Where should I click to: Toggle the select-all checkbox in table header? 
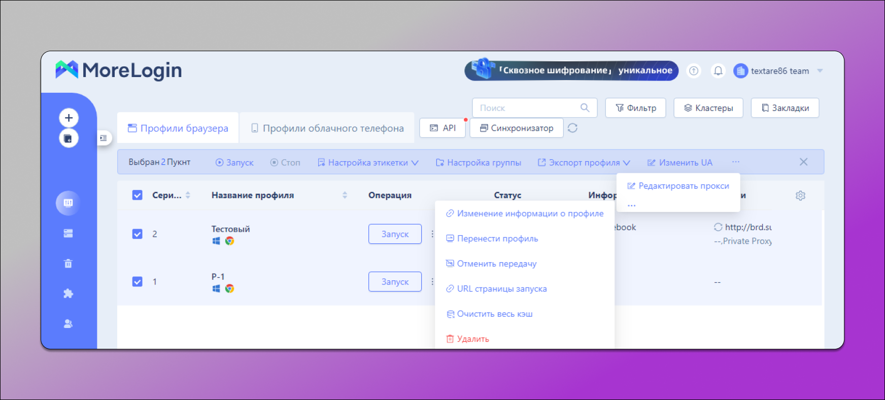point(137,195)
